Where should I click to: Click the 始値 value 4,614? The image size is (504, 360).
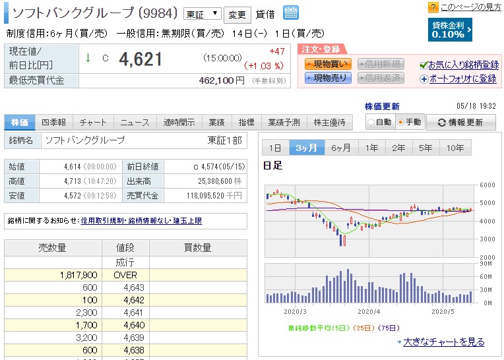coord(73,167)
